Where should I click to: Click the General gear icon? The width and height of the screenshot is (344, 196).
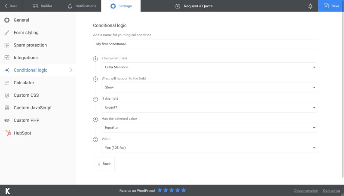coord(7,20)
